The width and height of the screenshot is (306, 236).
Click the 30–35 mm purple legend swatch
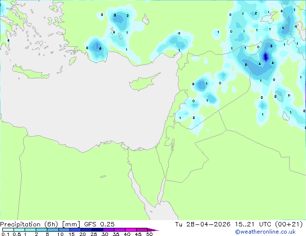108,230
